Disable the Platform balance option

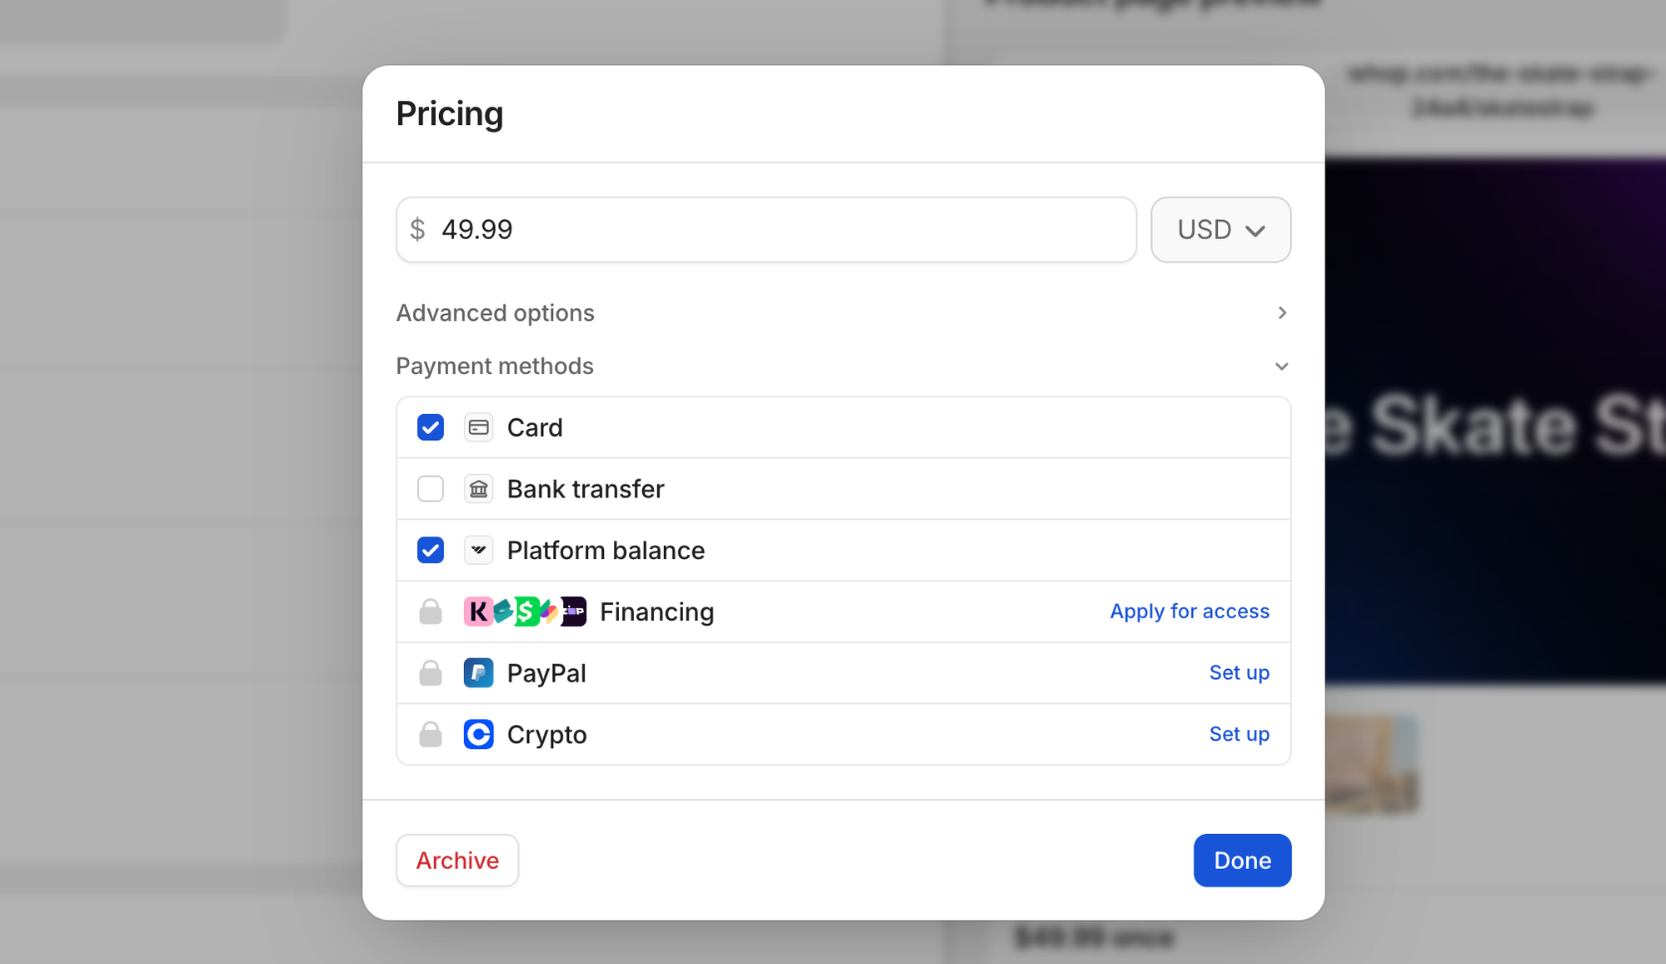click(x=430, y=550)
